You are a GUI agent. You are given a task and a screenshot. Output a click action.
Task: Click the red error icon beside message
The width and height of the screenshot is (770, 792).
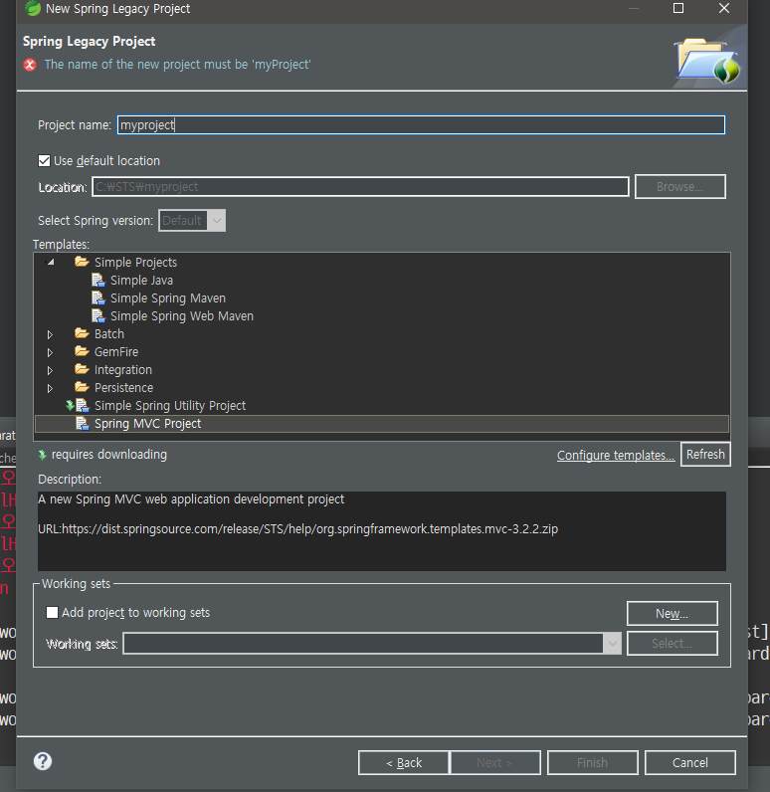[30, 65]
